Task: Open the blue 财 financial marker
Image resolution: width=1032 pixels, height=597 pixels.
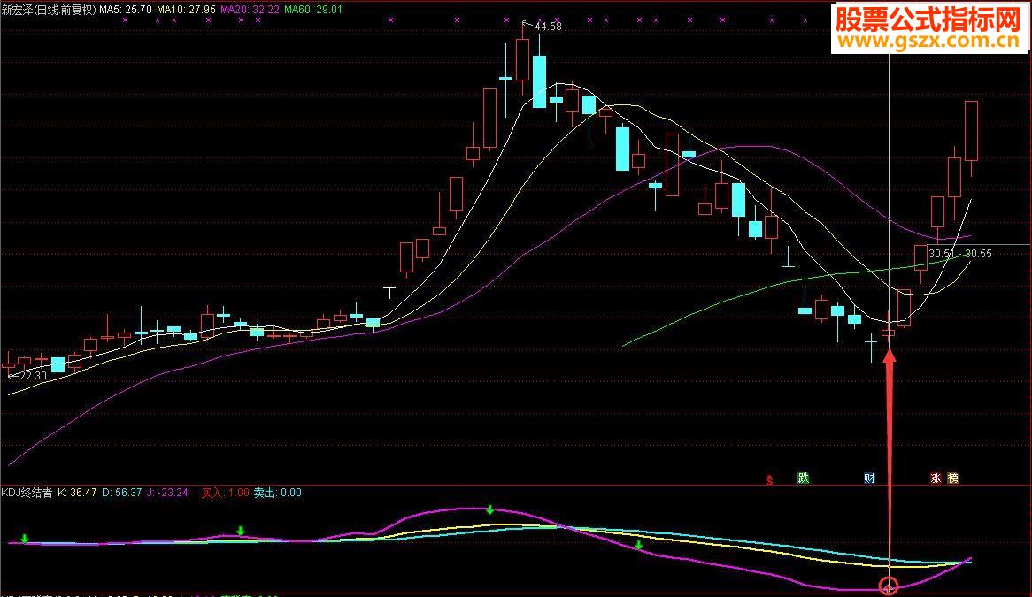Action: tap(869, 478)
